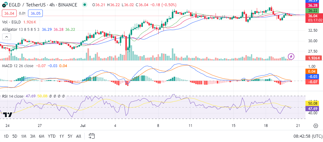Click the 32.50 price scale value

313,30
